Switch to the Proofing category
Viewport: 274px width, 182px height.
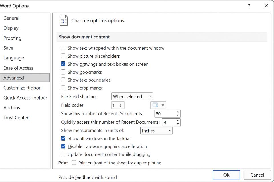[12, 38]
